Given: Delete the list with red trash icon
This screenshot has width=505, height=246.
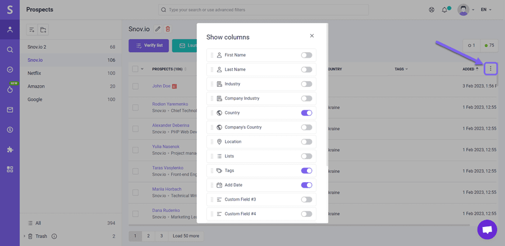Looking at the screenshot, I should click(x=167, y=29).
